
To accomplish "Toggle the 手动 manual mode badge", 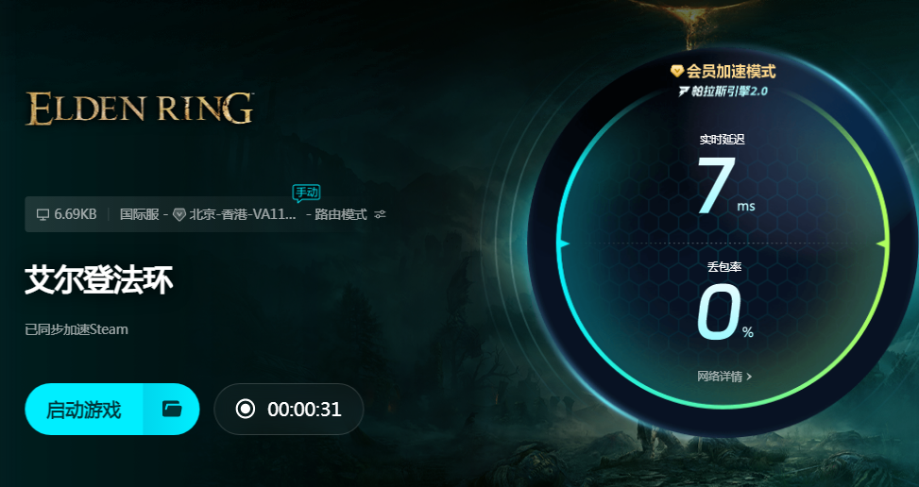I will point(307,193).
